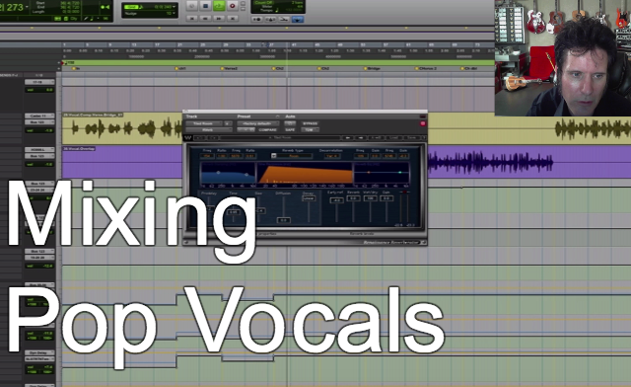
Task: Open the RVerb insert selector dropdown
Action: pos(209,129)
